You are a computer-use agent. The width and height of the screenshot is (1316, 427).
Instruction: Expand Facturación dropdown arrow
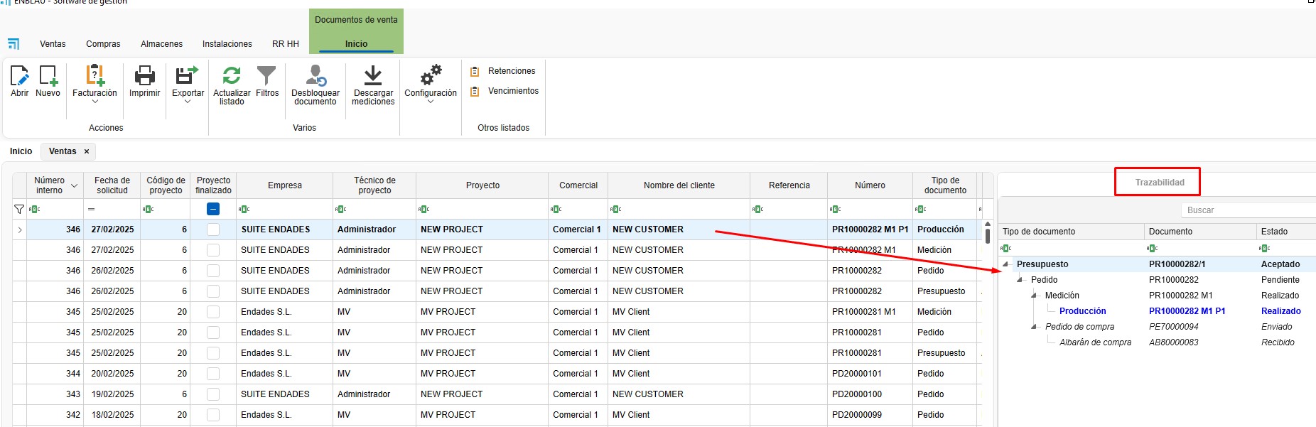(95, 102)
